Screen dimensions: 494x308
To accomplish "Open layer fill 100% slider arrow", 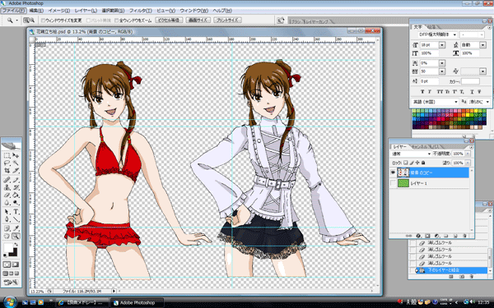I will coord(468,163).
